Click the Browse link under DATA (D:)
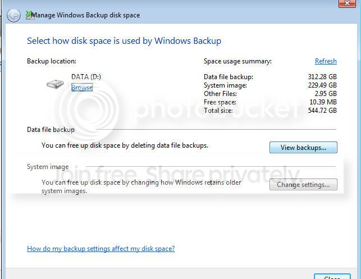This screenshot has height=279, width=361. click(x=82, y=88)
